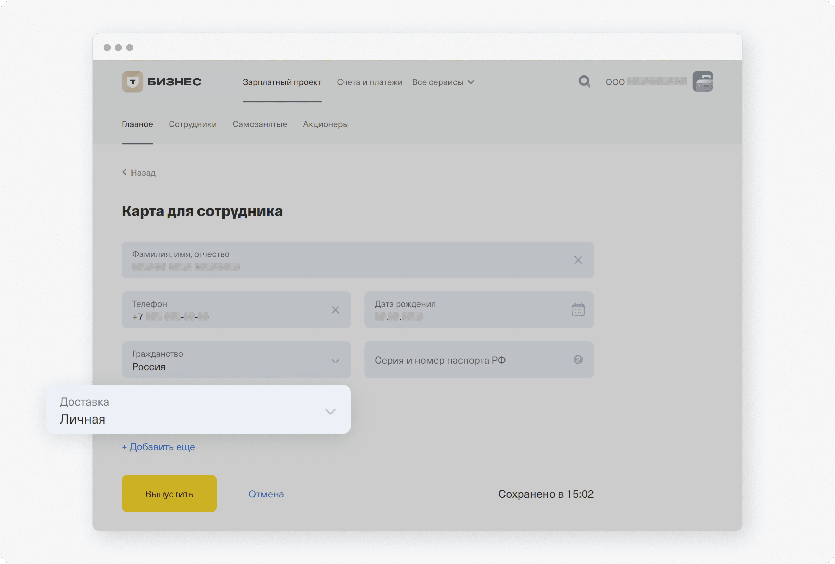This screenshot has width=835, height=564.
Task: Clear the phone number field
Action: pos(335,310)
